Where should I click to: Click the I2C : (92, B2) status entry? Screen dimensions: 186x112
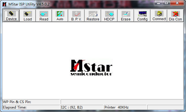[x=82, y=107]
